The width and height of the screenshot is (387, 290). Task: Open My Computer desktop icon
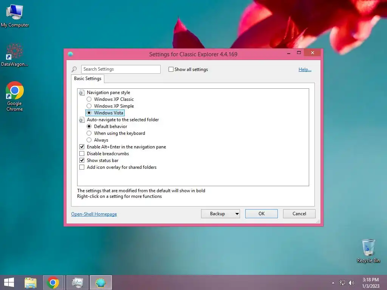(x=15, y=16)
